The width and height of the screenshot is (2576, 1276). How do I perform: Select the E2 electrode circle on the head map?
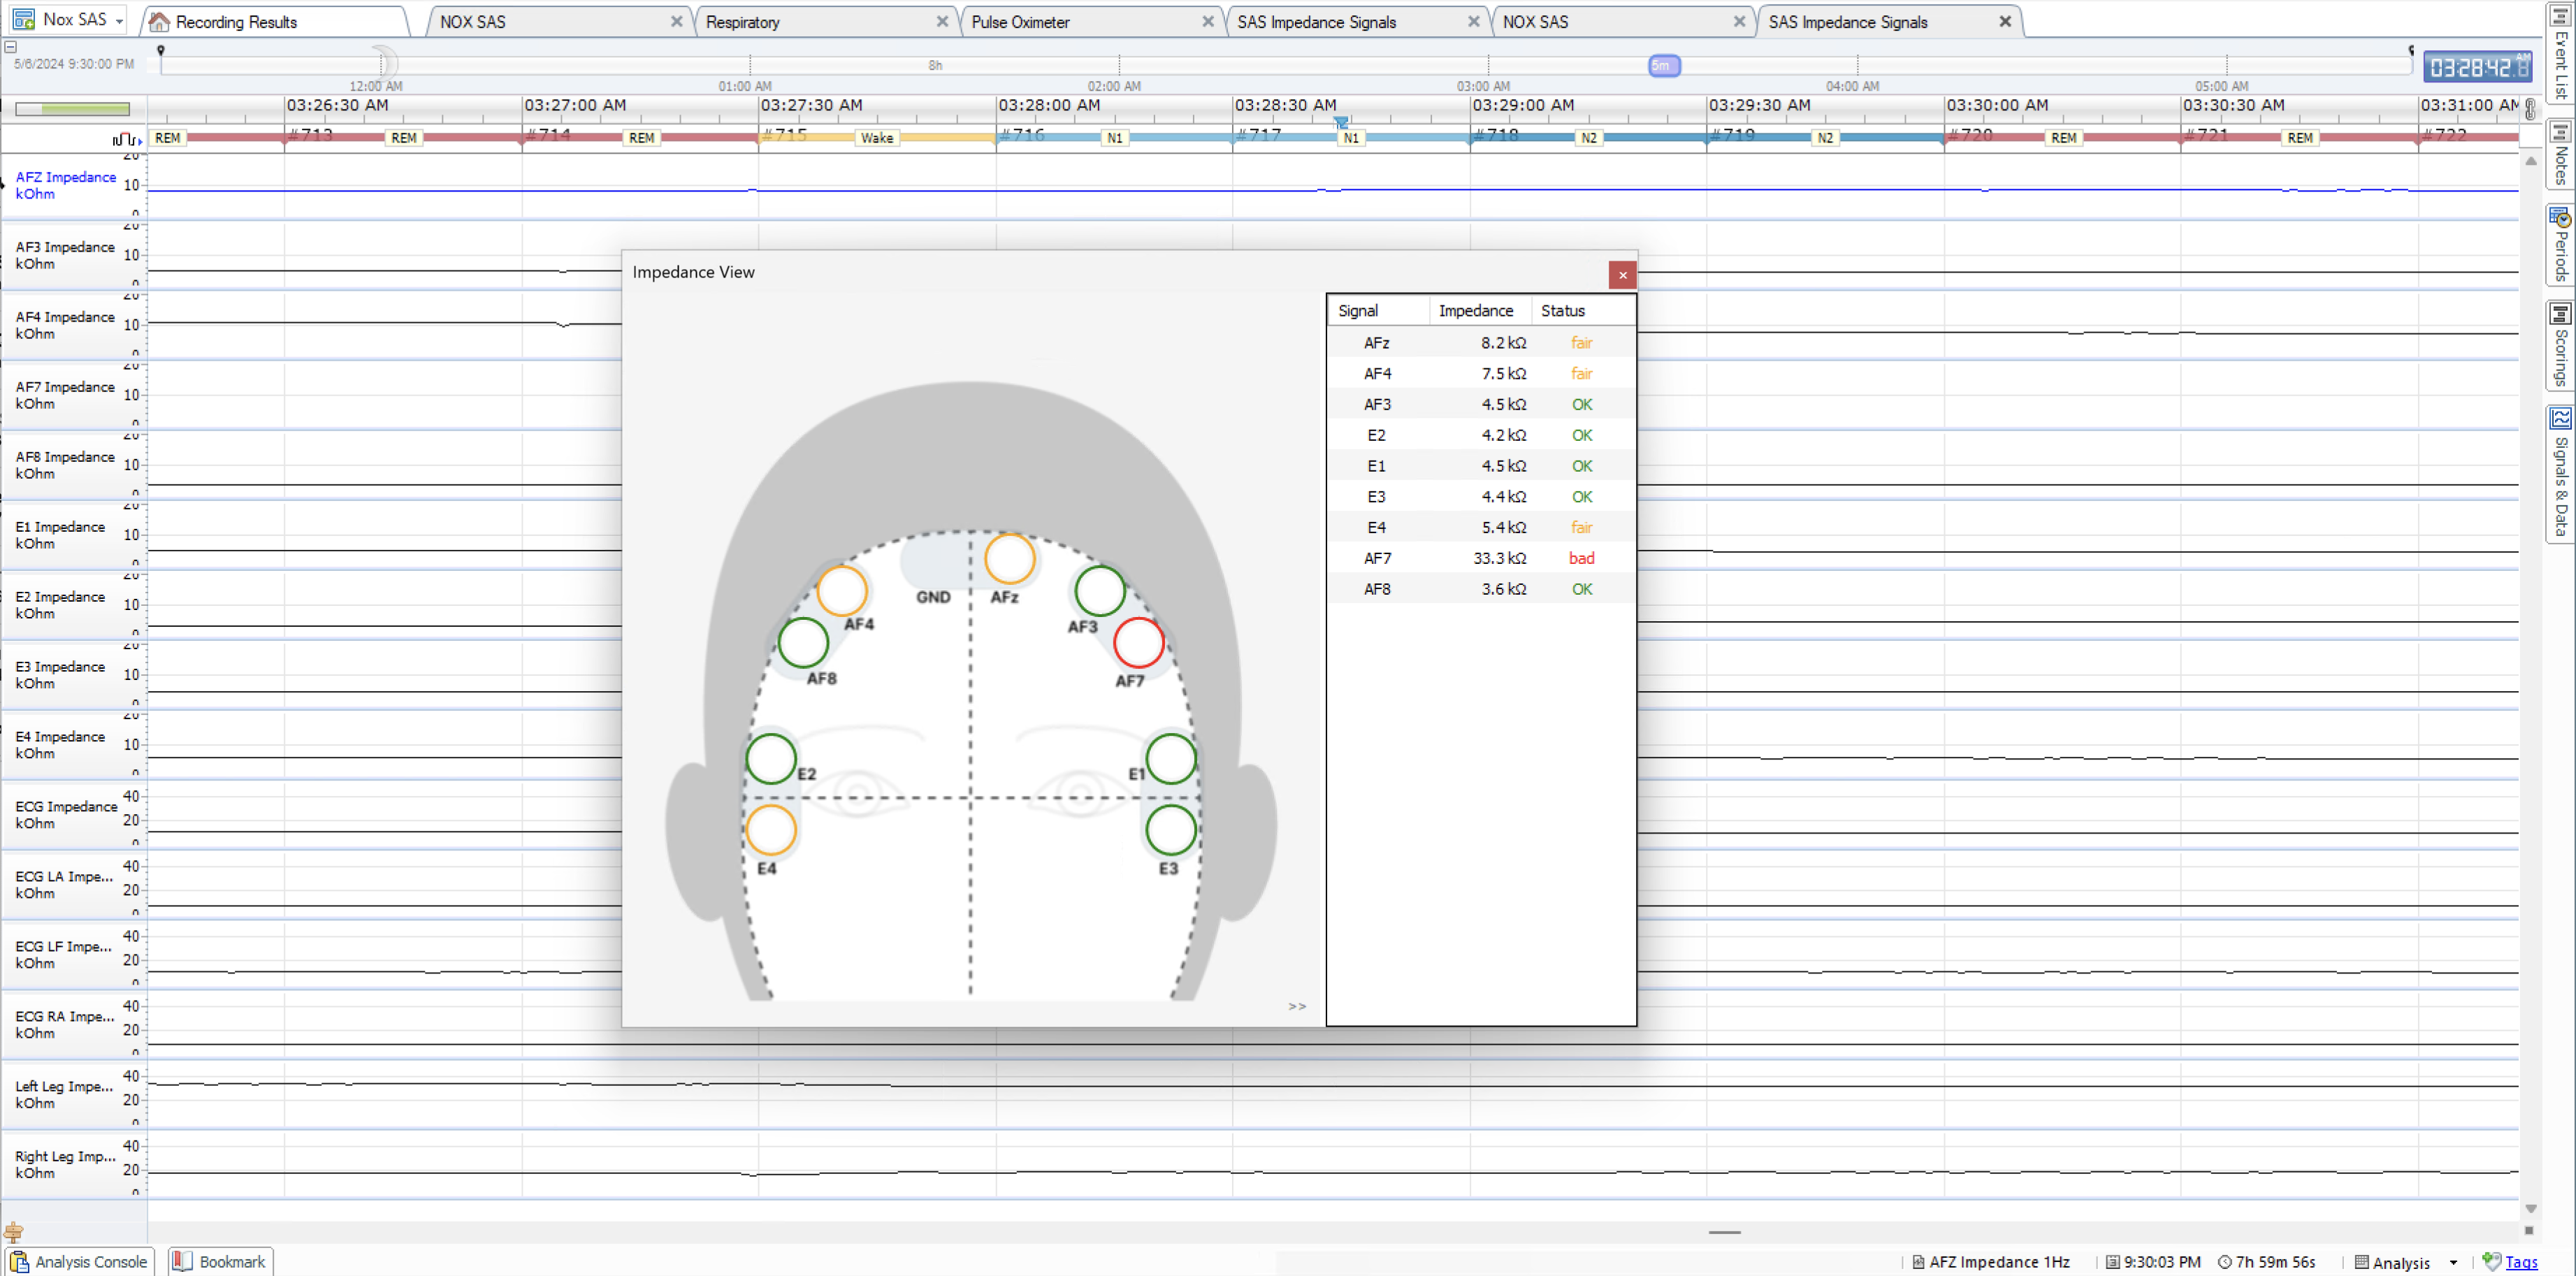[x=771, y=759]
